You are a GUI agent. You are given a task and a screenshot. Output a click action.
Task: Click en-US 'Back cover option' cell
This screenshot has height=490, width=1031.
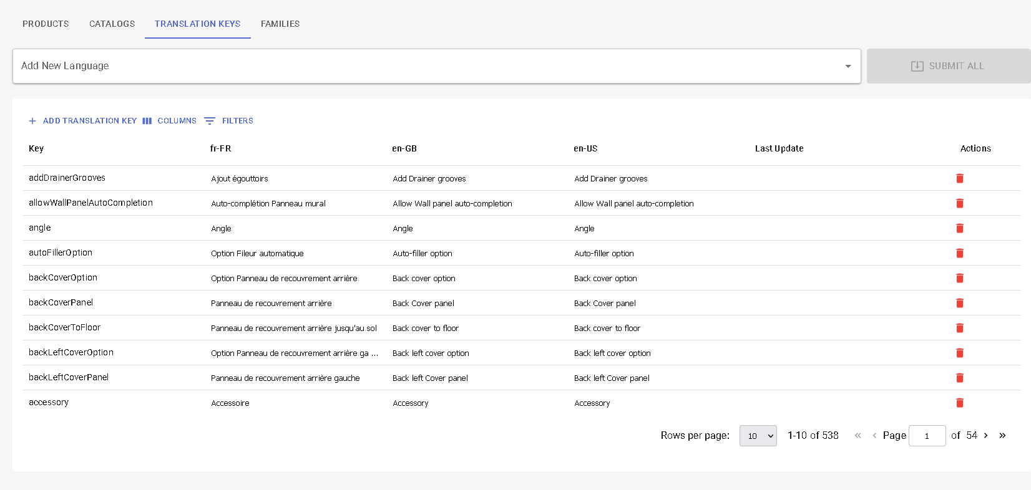[x=605, y=279]
